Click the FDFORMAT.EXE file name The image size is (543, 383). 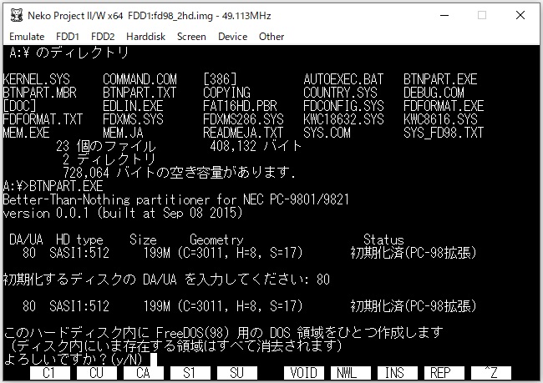pos(444,106)
